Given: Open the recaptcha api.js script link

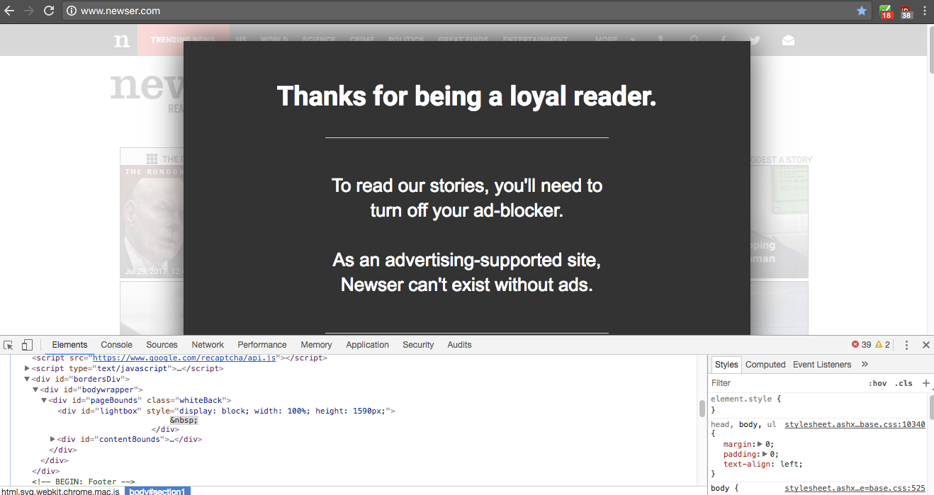Looking at the screenshot, I should click(185, 358).
